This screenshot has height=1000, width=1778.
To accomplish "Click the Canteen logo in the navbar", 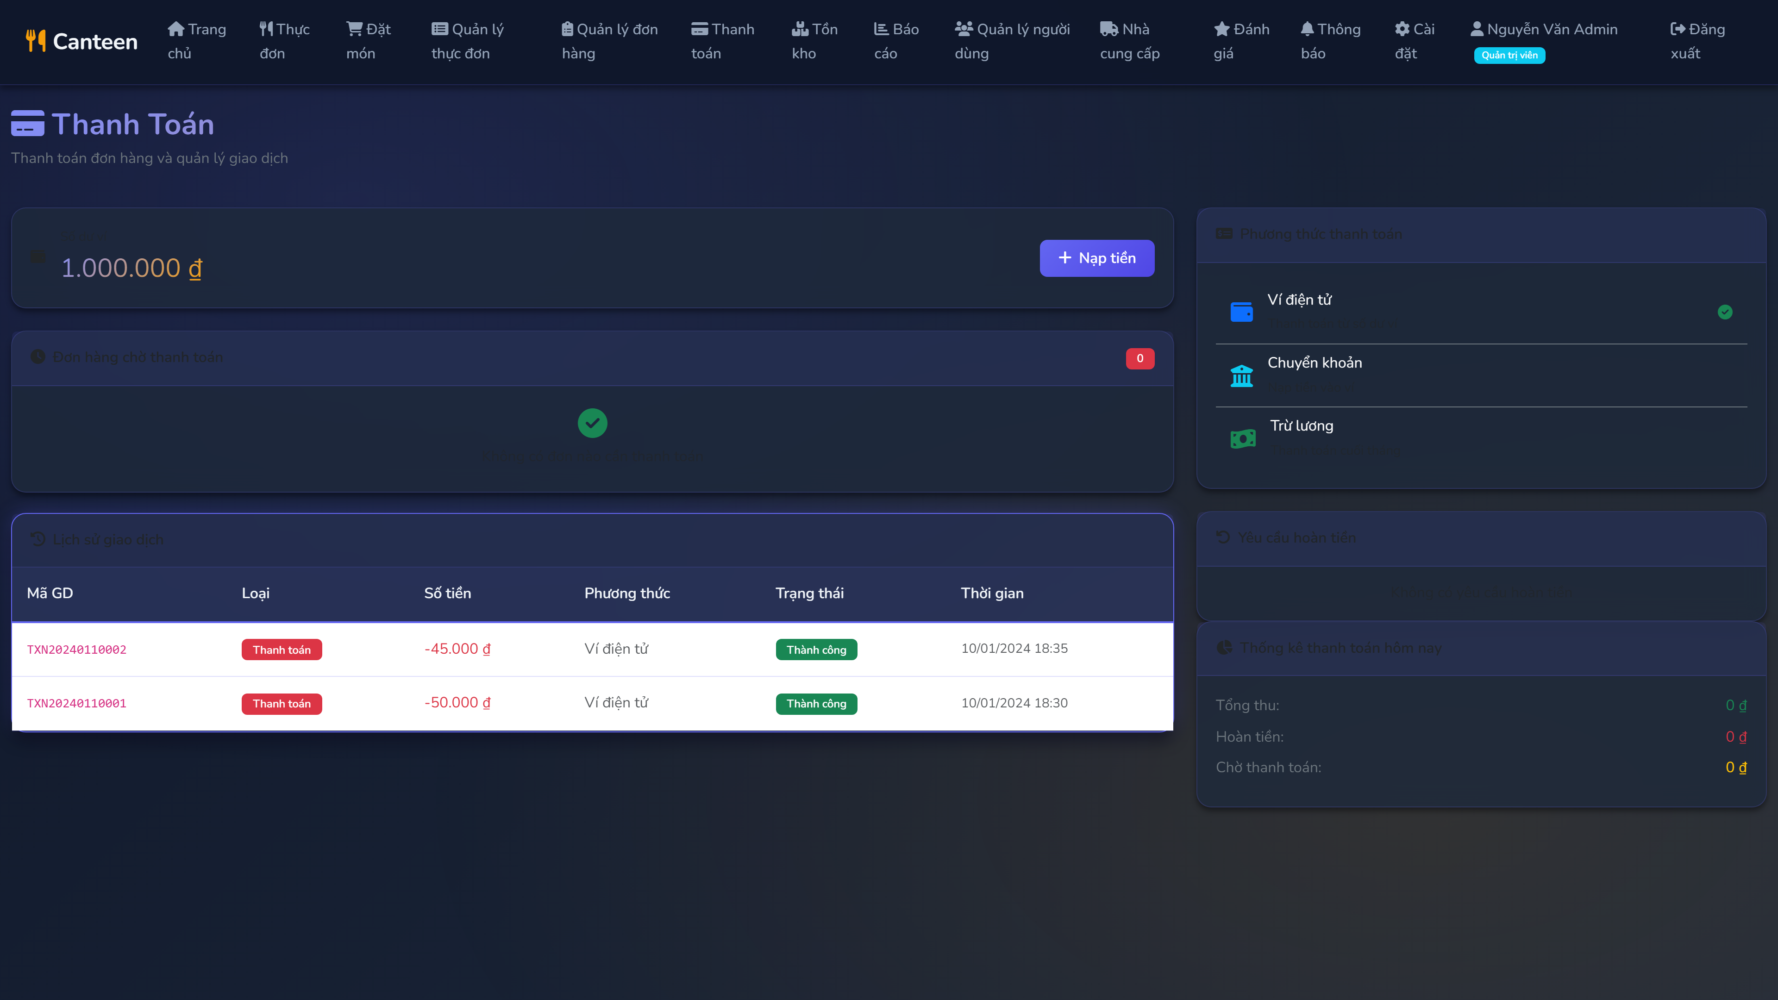I will 81,41.
